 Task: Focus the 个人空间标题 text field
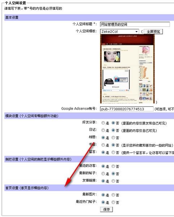click(x=135, y=25)
